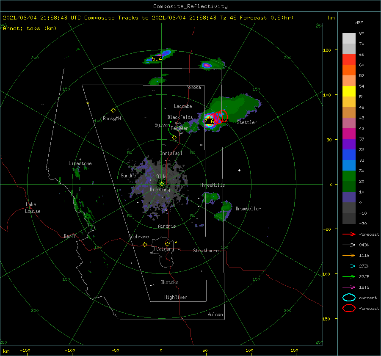Image resolution: width=381 pixels, height=356 pixels.
Task: Click the orange 111V arrow legend icon
Action: coord(349,255)
